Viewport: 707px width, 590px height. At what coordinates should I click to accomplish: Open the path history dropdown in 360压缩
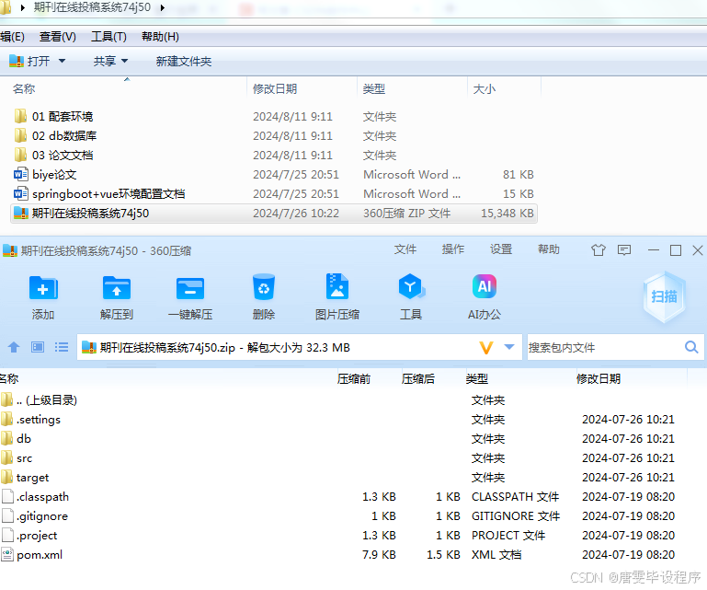(x=509, y=347)
